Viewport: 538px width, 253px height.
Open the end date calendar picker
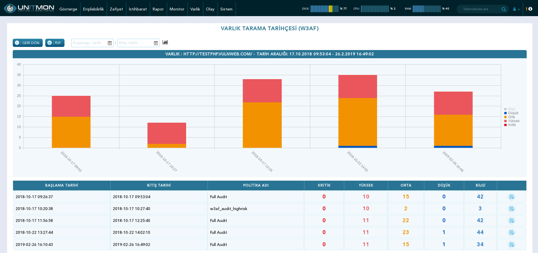click(x=156, y=43)
